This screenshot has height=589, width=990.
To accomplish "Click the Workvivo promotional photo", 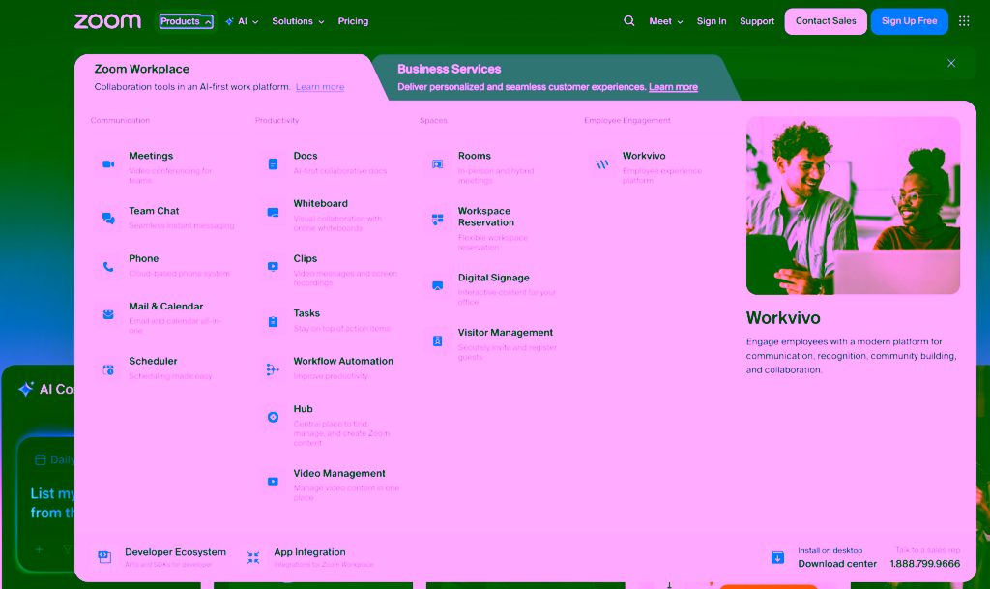I will (853, 205).
